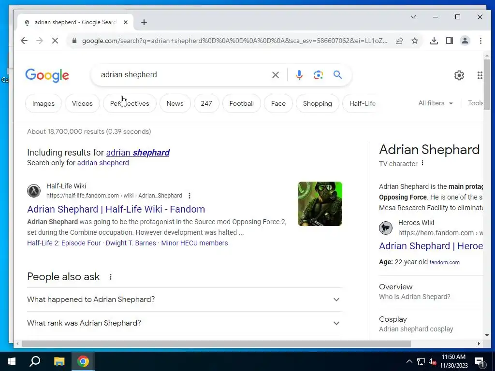
Task: Click the muted volume tray icon
Action: [x=433, y=361]
